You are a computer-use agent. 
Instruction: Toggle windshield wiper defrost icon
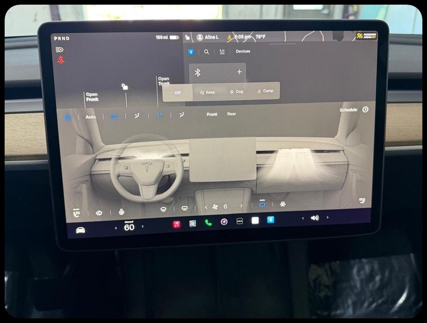point(99,213)
